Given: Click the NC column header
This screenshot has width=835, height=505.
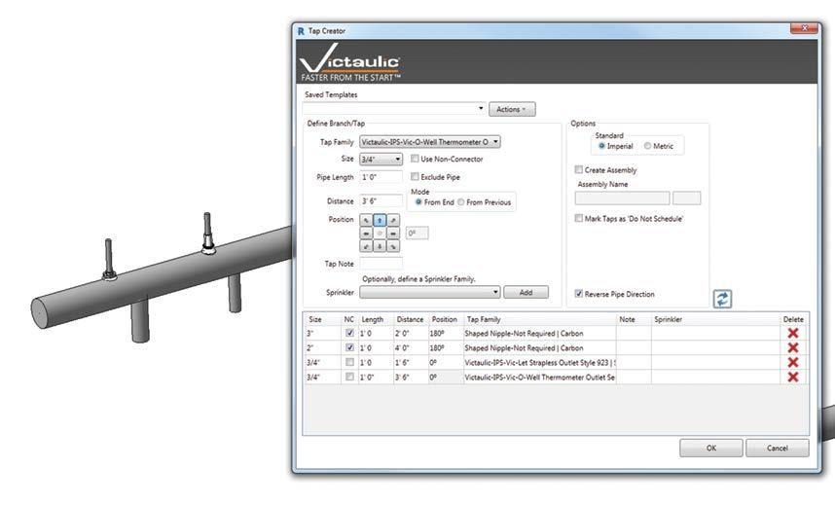Looking at the screenshot, I should (x=348, y=319).
